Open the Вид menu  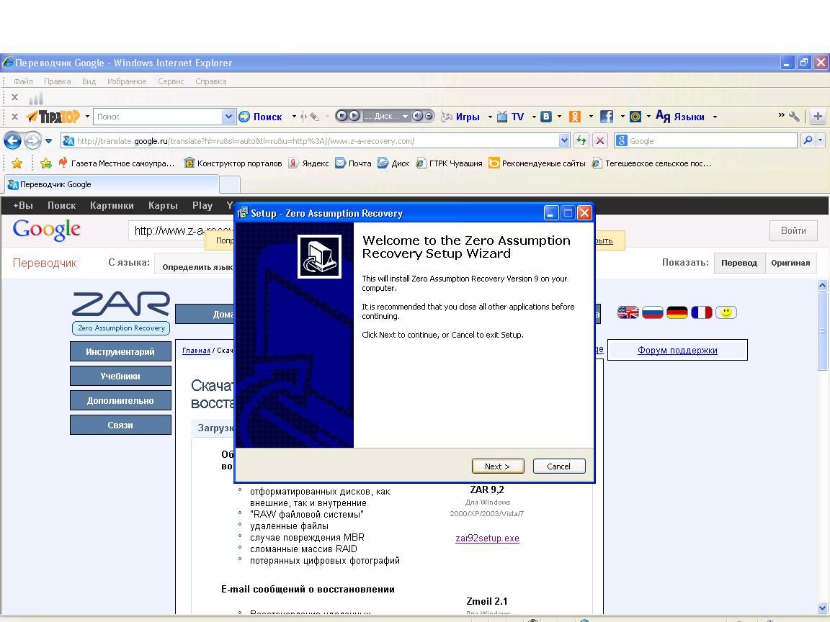89,81
